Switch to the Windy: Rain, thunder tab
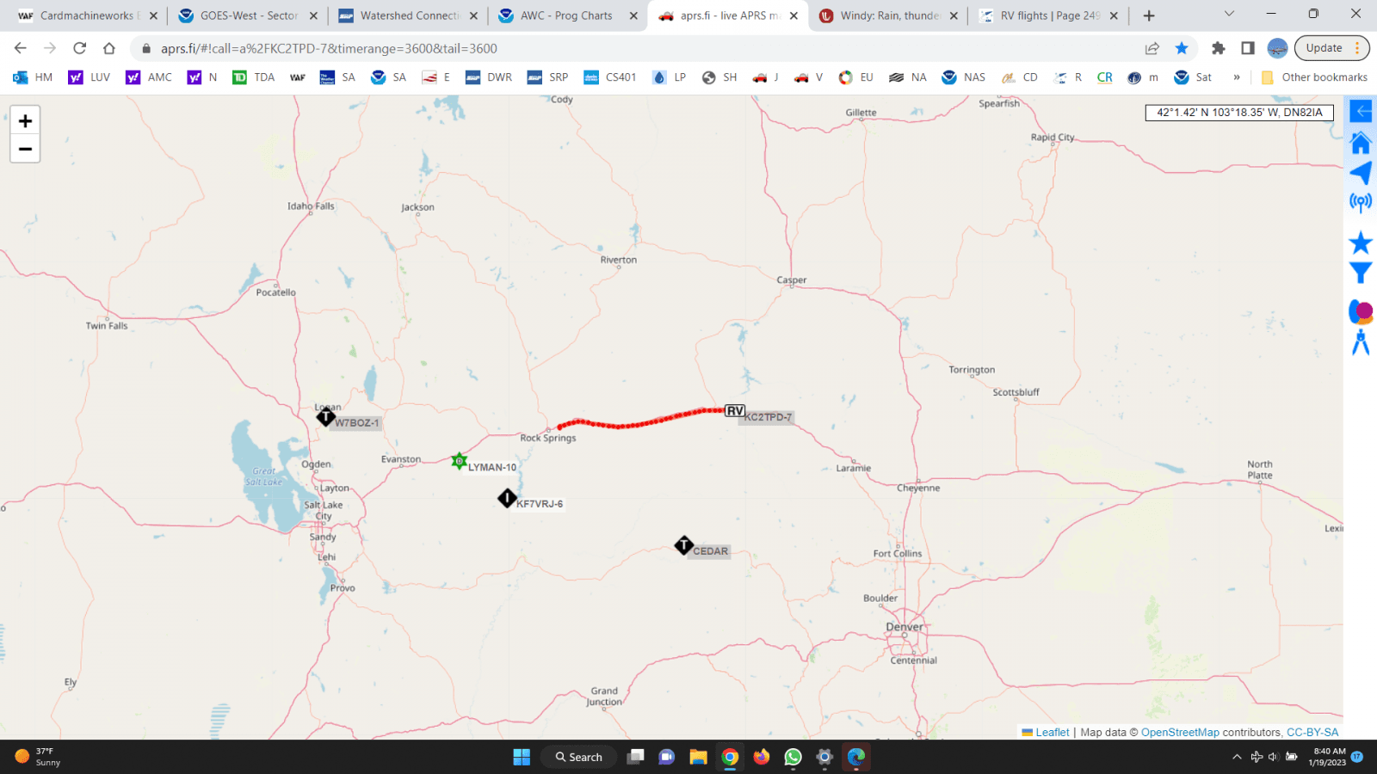Screen dimensions: 1377x774 (x=889, y=15)
